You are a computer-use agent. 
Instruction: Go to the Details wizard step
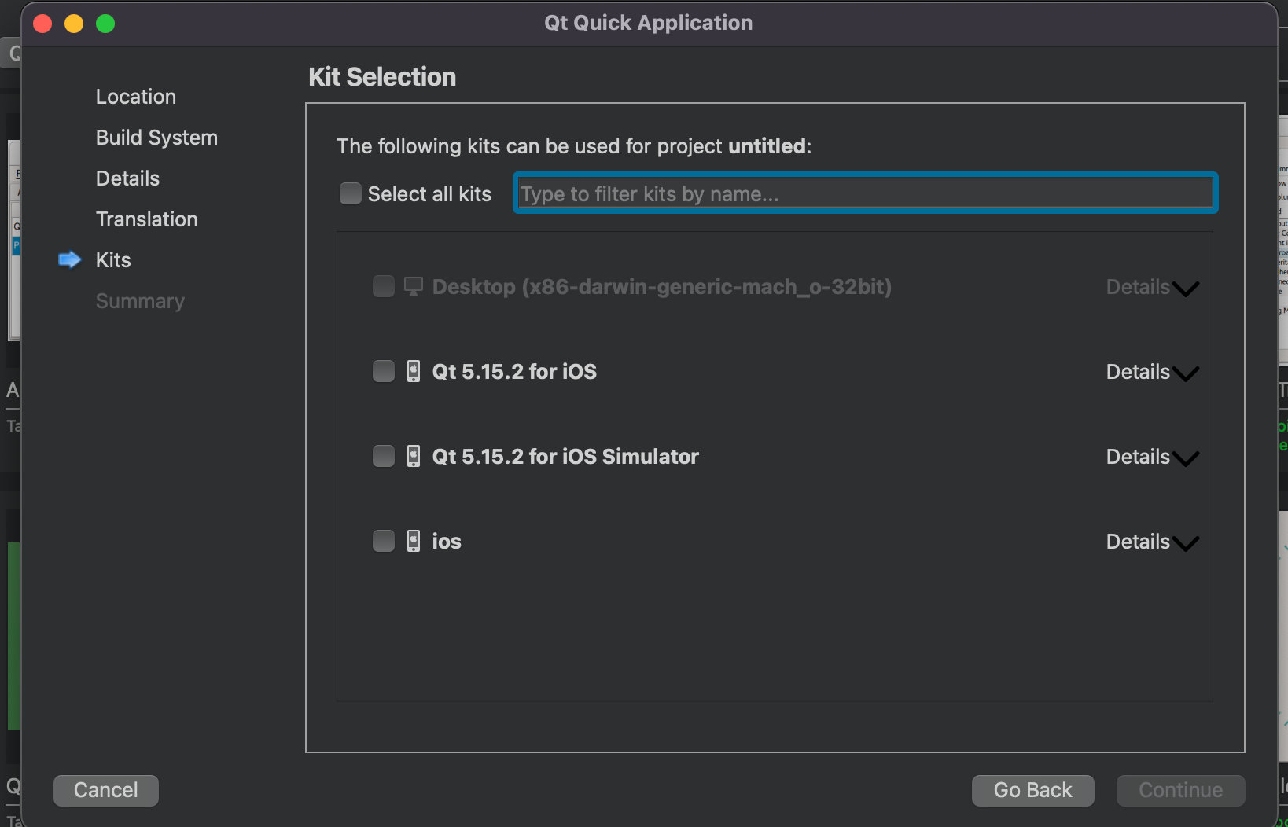click(x=127, y=178)
